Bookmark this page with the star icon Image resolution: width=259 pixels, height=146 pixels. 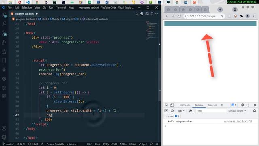click(222, 16)
